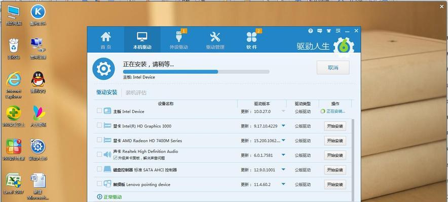The height and width of the screenshot is (202, 448).
Task: Open version dropdown for 6.0.1.7581
Action: (283, 155)
